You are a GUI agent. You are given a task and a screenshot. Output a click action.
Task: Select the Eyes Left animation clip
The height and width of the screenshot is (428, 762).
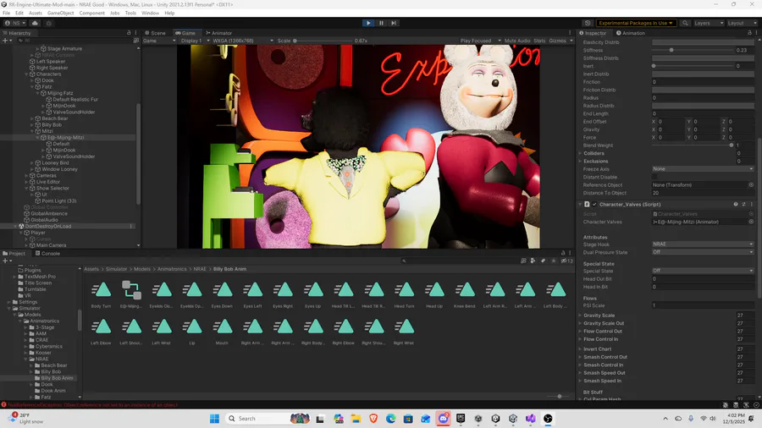click(252, 294)
